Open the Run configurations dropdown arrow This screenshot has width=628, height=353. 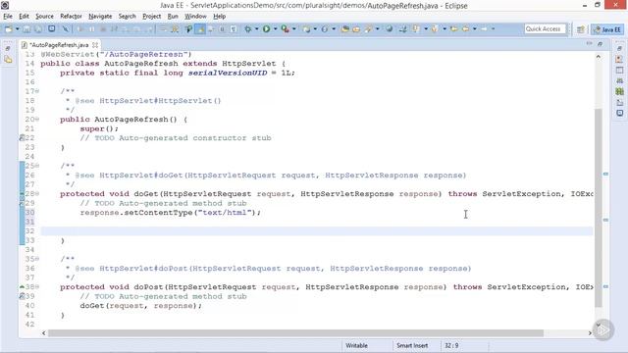275,29
